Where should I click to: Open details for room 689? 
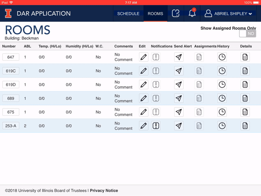(x=245, y=98)
